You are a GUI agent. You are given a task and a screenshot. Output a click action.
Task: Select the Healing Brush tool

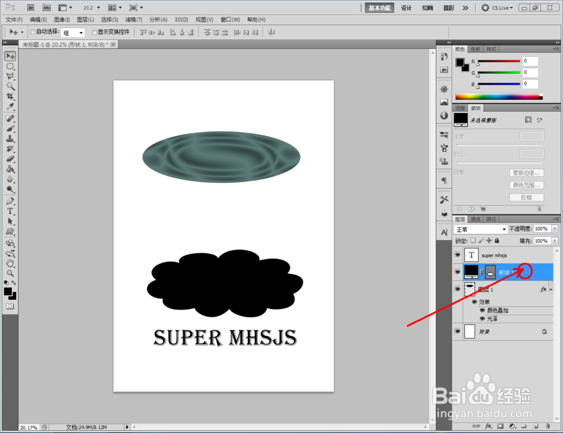click(10, 119)
